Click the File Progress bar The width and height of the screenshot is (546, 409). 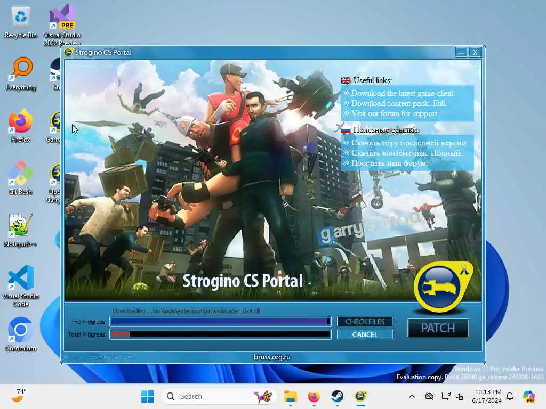point(220,322)
